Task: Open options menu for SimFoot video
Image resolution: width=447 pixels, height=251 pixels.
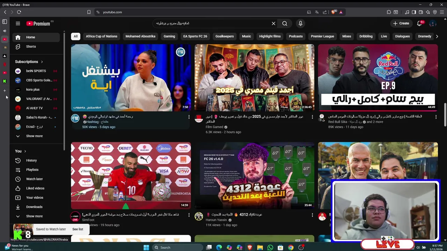Action: pyautogui.click(x=189, y=215)
